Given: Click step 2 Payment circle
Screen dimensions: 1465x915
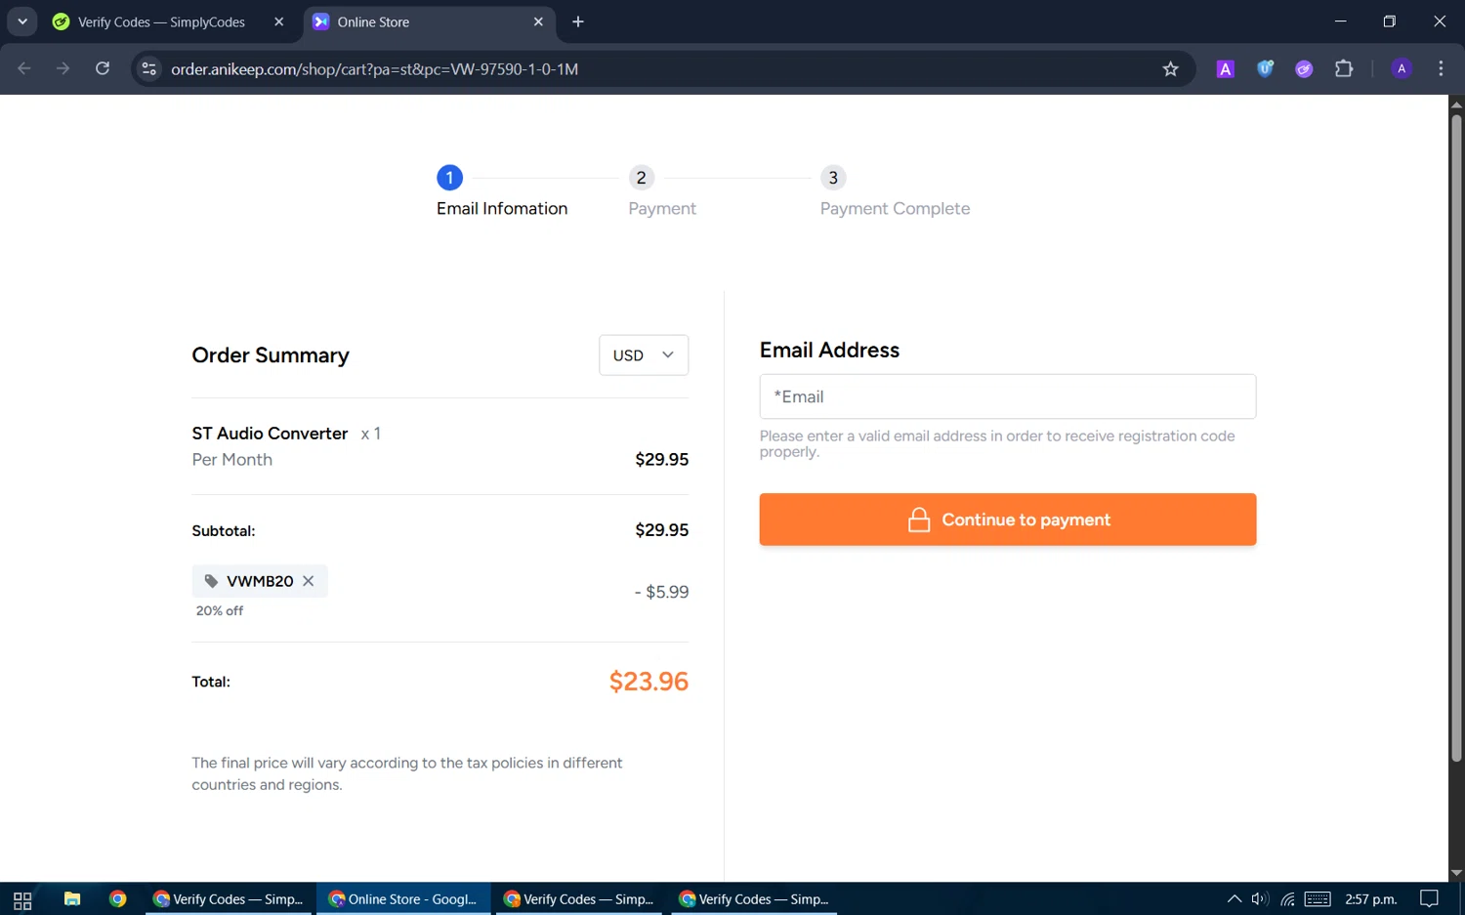Looking at the screenshot, I should pos(641,178).
